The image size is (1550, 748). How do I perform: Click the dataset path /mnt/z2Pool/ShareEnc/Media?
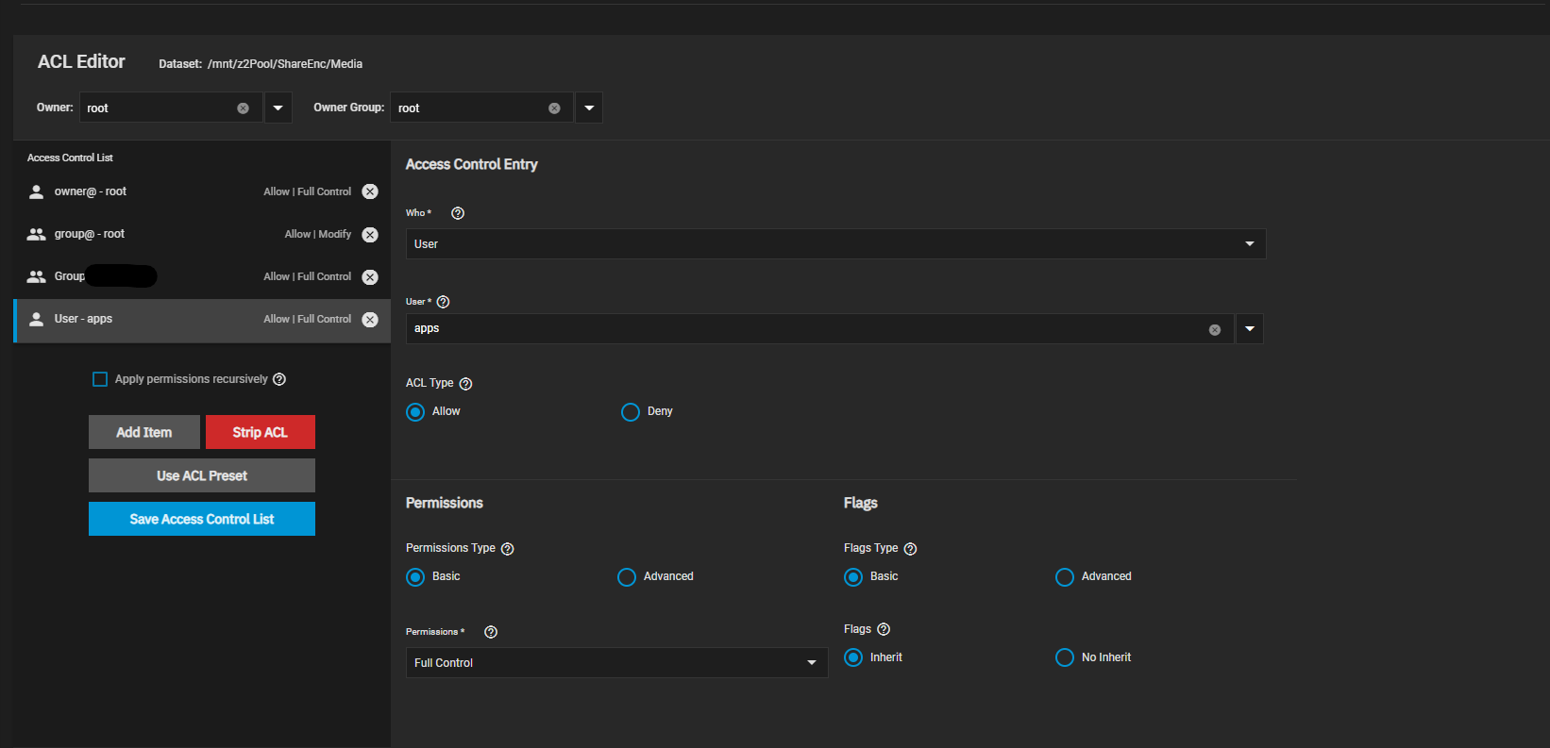(x=285, y=64)
